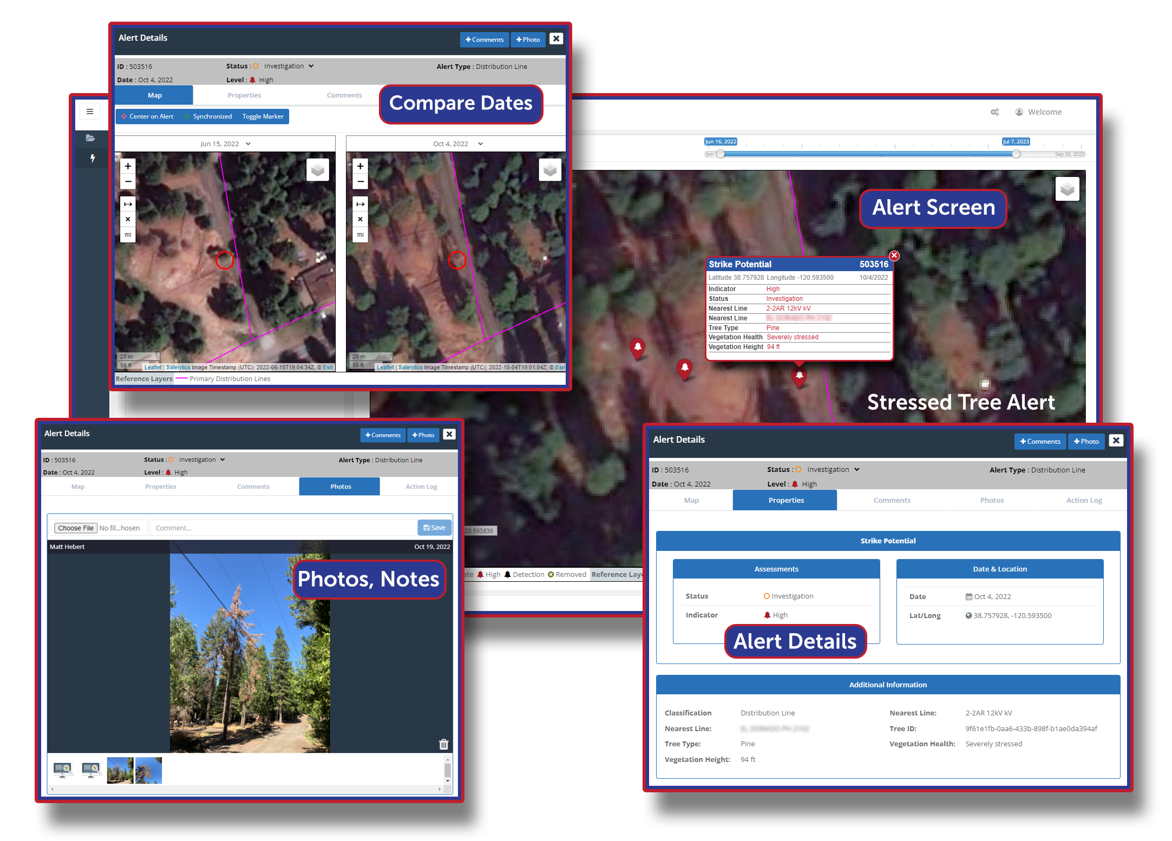This screenshot has width=1172, height=841.
Task: Delete photo using trash can icon
Action: pyautogui.click(x=443, y=744)
